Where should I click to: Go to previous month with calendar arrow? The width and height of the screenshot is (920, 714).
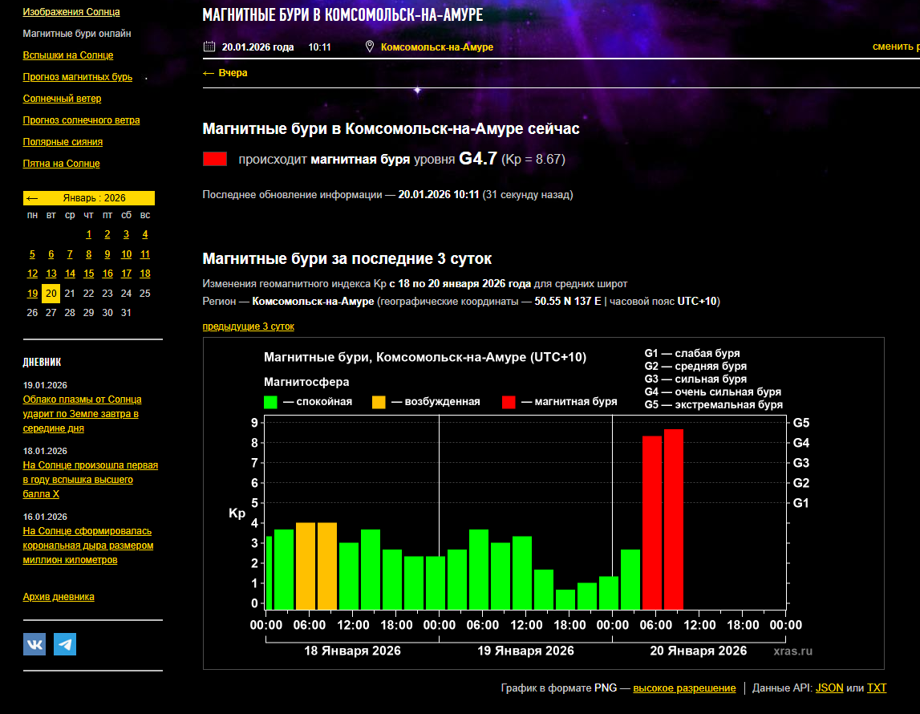coord(32,198)
